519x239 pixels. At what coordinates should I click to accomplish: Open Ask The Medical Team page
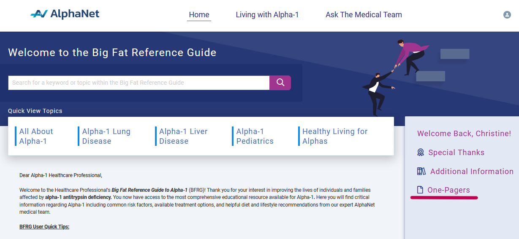[x=364, y=15]
